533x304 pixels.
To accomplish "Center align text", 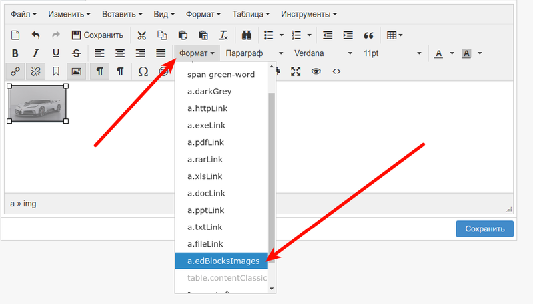I will (x=120, y=53).
